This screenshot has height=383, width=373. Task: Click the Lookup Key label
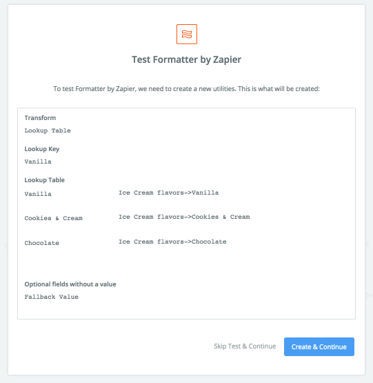tap(42, 149)
